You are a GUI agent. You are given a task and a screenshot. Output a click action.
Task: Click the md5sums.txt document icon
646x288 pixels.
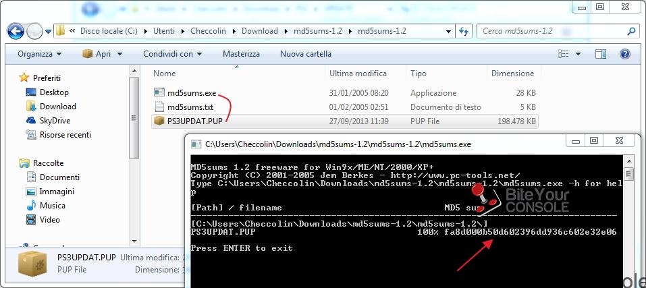pyautogui.click(x=159, y=107)
